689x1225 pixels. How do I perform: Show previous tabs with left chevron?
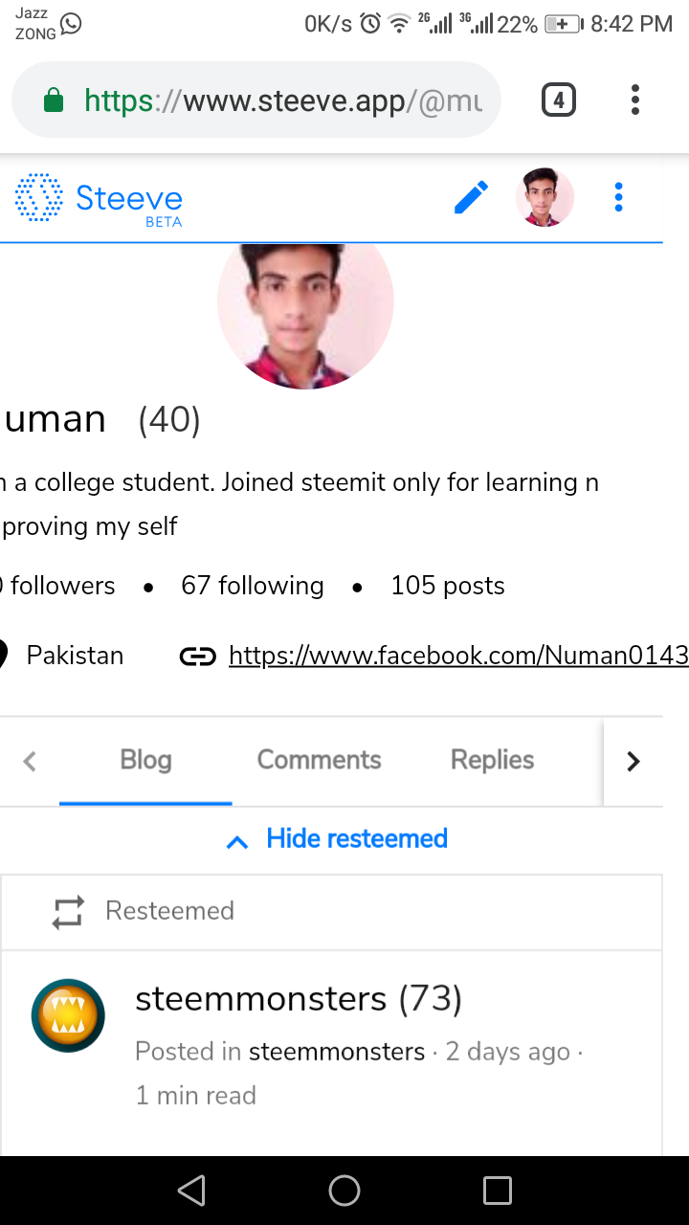(30, 761)
